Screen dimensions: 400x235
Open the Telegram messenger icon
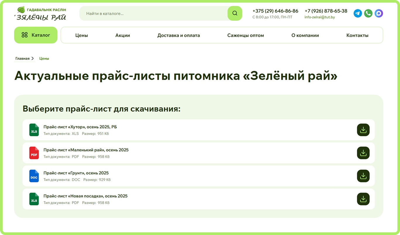[358, 13]
